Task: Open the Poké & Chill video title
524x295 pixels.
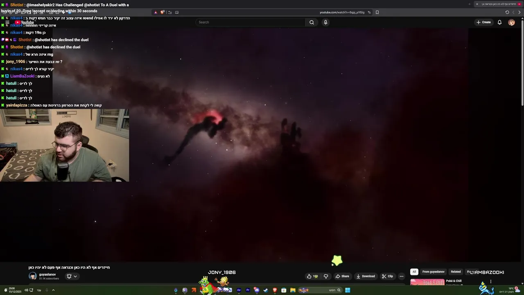Action: (454, 281)
